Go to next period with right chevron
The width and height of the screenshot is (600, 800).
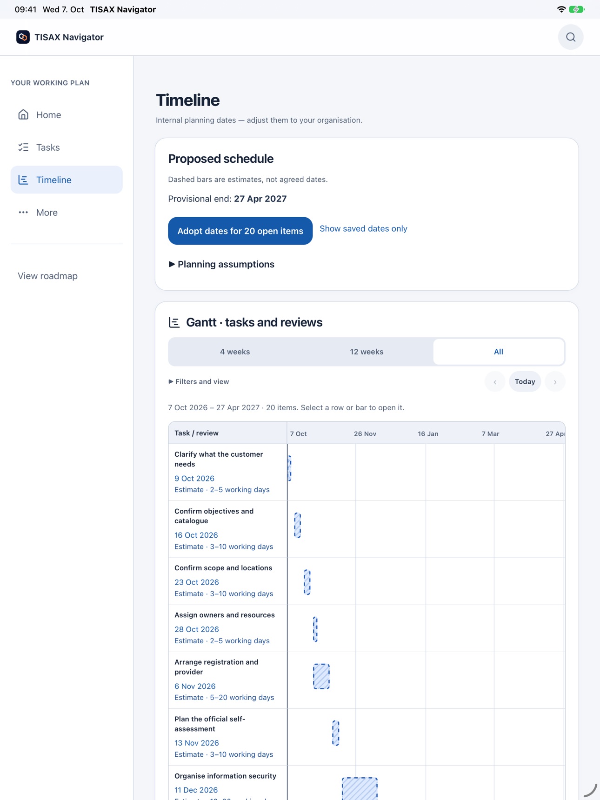pos(555,382)
